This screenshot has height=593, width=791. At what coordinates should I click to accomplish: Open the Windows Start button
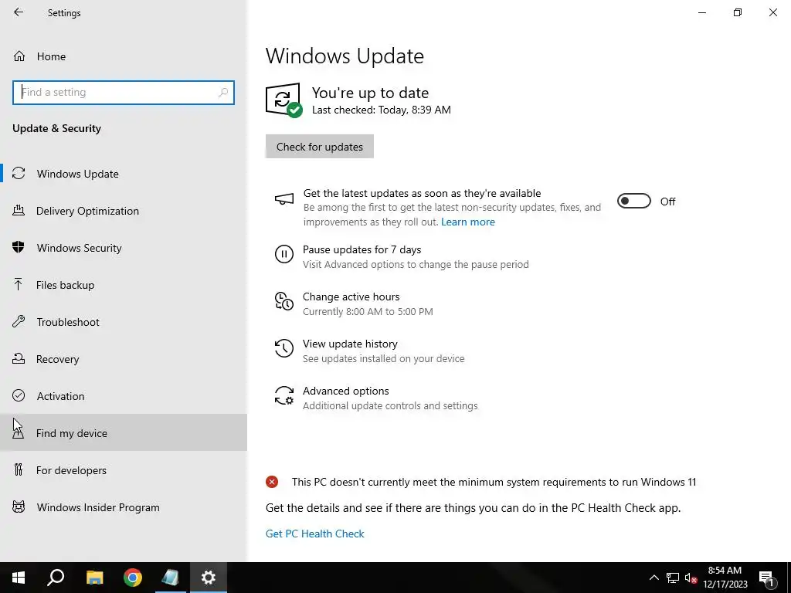tap(19, 578)
